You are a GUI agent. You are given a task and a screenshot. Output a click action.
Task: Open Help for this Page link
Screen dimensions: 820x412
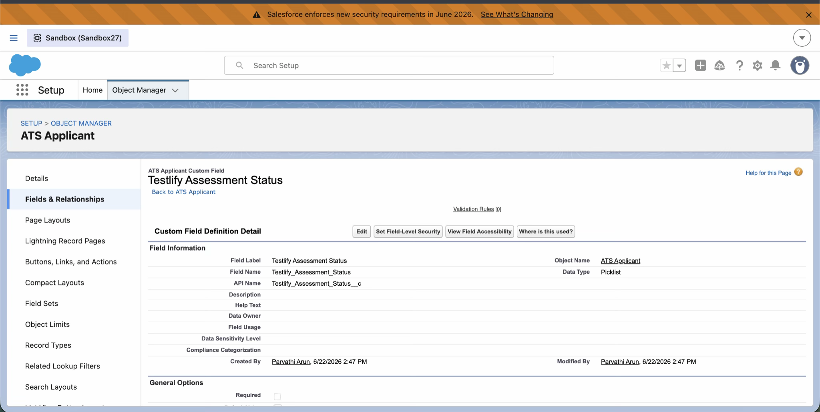click(768, 173)
